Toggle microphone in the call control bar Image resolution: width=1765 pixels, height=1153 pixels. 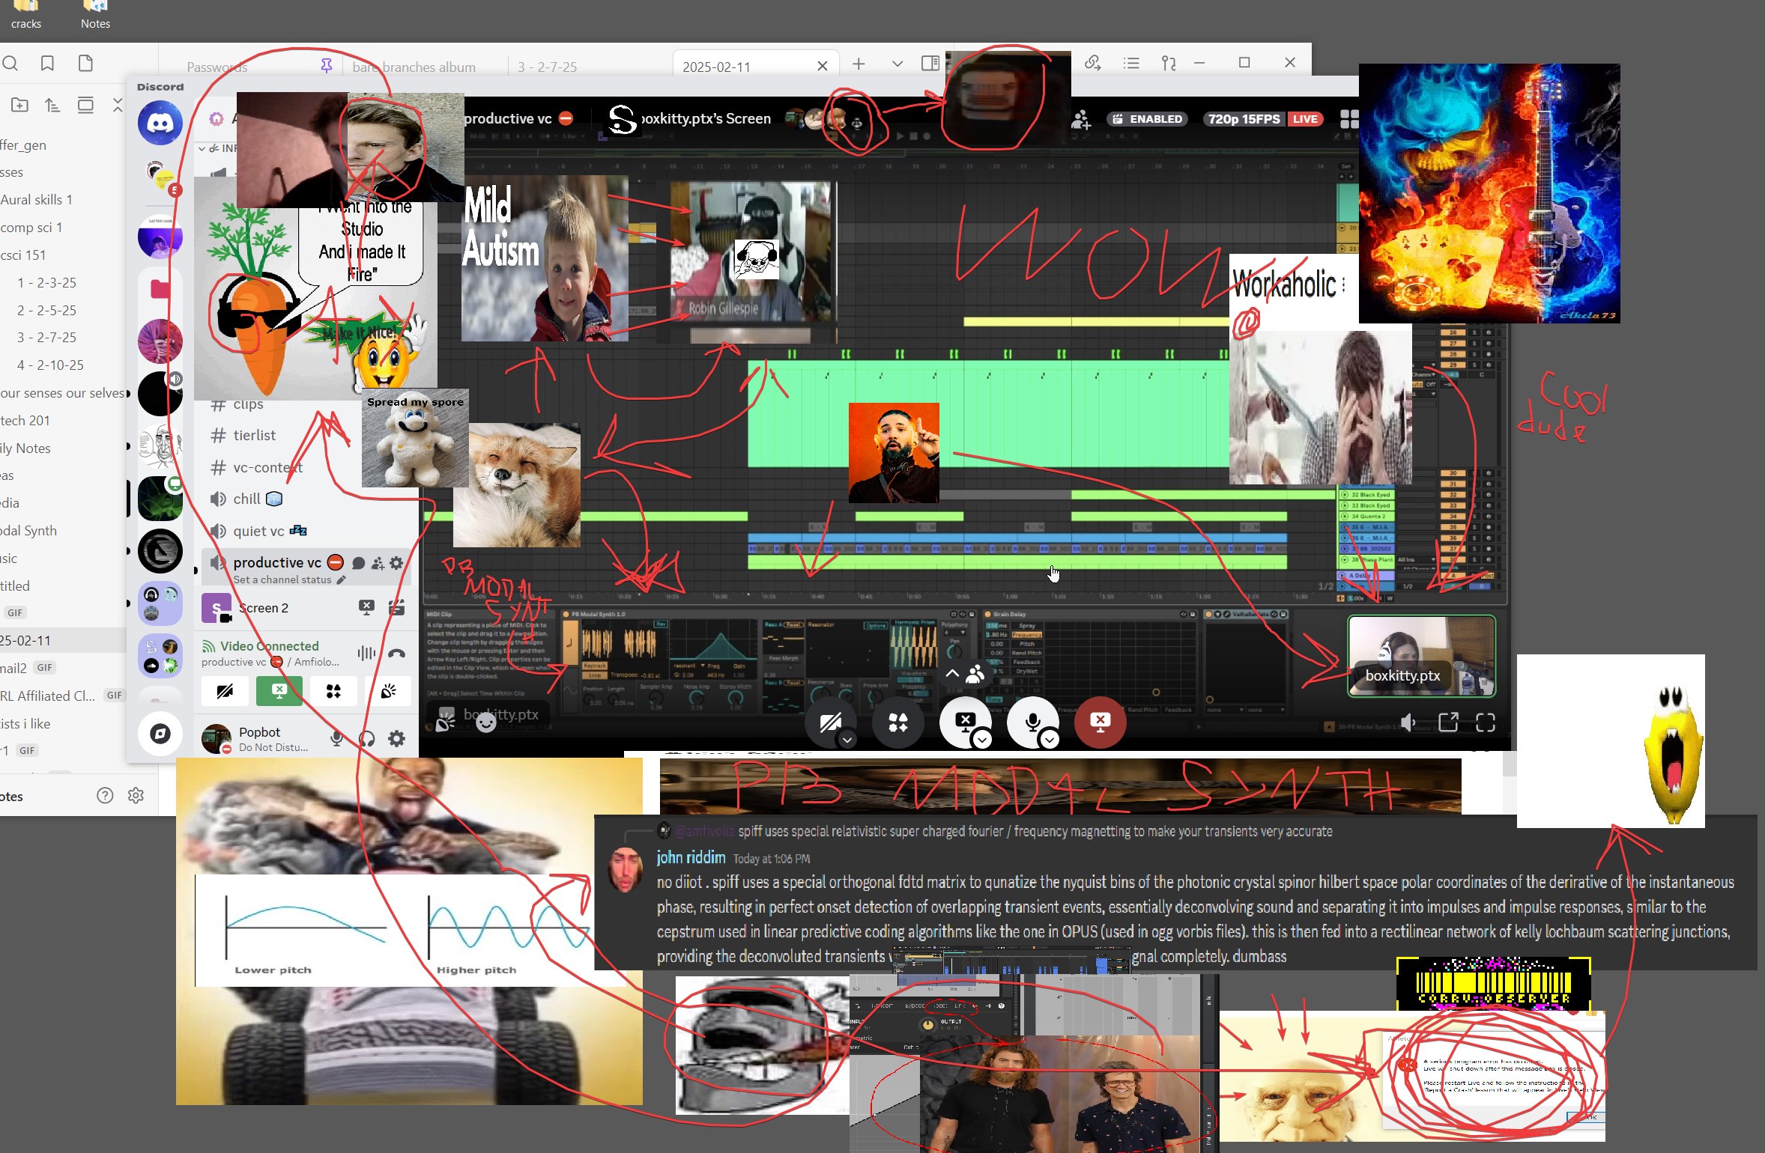pyautogui.click(x=1032, y=722)
